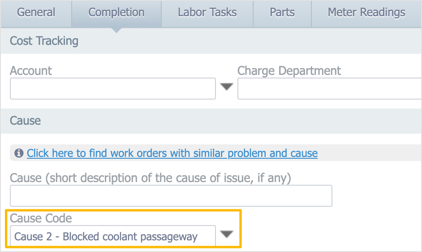Click the Cause Code field showing Blocked coolant passageway
422x252 pixels.
[113, 236]
